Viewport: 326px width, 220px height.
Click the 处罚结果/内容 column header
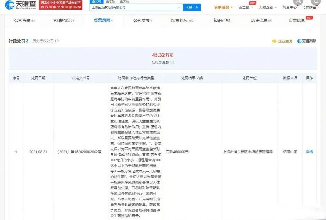(x=192, y=78)
